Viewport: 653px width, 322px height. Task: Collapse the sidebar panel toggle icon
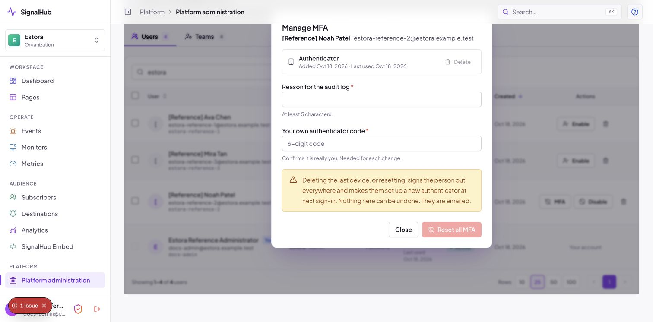128,12
